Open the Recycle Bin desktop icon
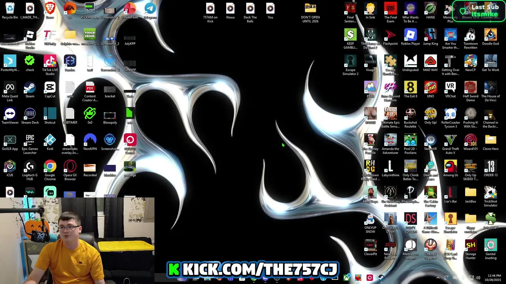The height and width of the screenshot is (284, 506). coord(10,11)
